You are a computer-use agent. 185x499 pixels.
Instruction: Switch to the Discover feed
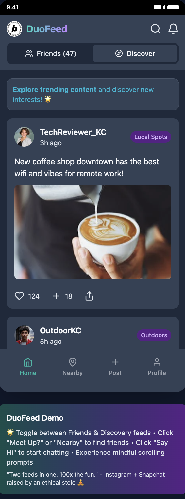(x=135, y=53)
